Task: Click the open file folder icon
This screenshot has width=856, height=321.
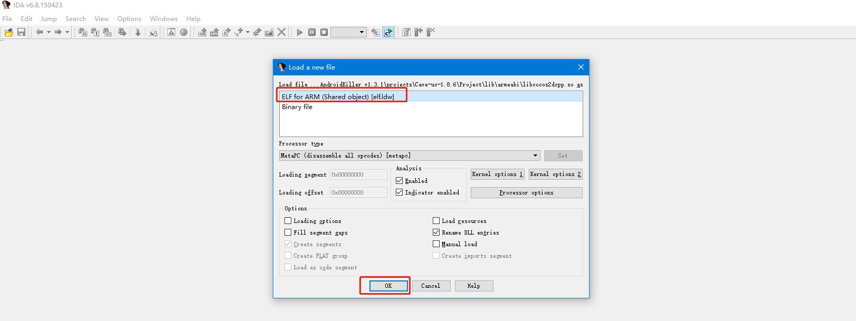Action: 9,32
